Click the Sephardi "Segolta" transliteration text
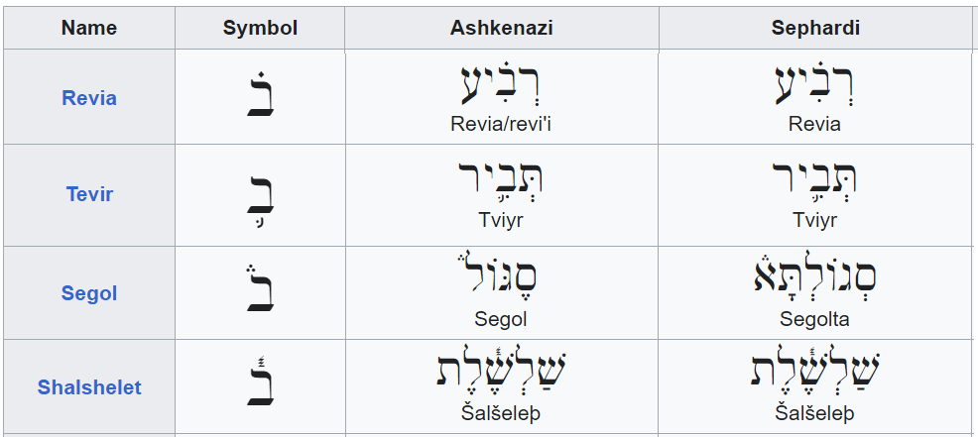This screenshot has width=978, height=437. (814, 319)
